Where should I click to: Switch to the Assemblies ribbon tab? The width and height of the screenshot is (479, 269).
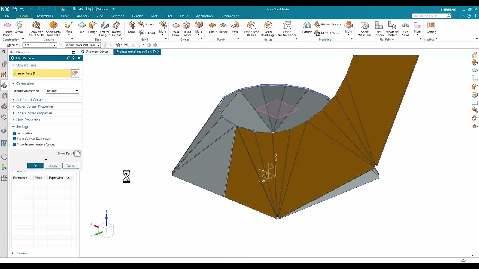click(x=45, y=16)
